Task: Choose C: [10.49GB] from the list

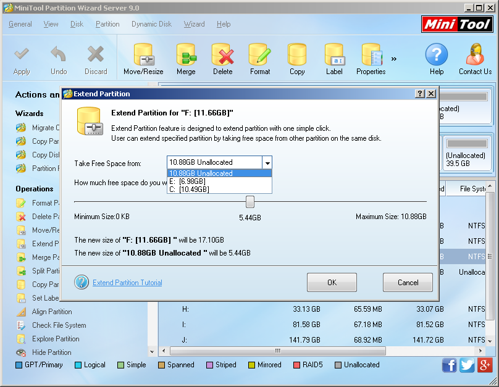Action: pyautogui.click(x=219, y=189)
